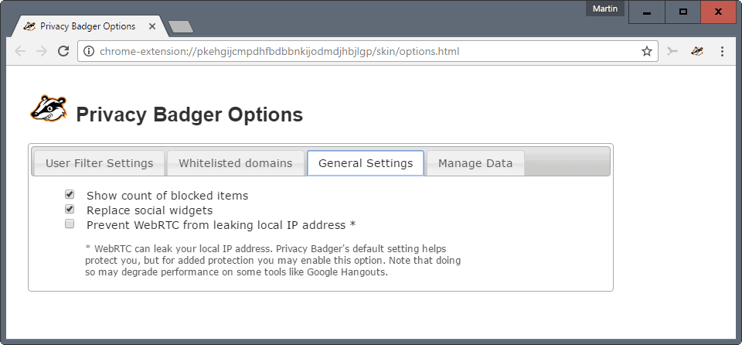Viewport: 742px width, 345px height.
Task: Click the browser forward arrow
Action: click(x=42, y=51)
